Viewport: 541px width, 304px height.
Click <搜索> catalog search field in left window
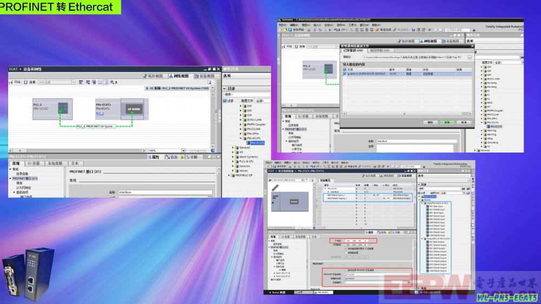tap(246, 95)
